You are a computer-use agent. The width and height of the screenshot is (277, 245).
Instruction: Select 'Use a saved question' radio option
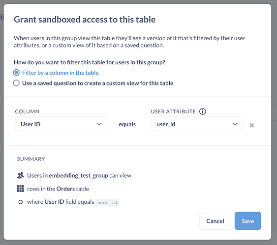16,83
